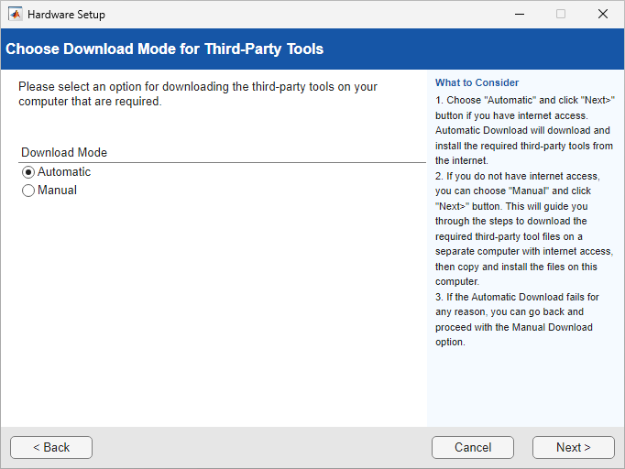Viewport: 625px width, 469px height.
Task: Click the separator line under Download Mode
Action: point(216,163)
